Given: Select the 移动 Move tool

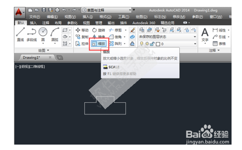Looking at the screenshot, I should (x=82, y=30).
